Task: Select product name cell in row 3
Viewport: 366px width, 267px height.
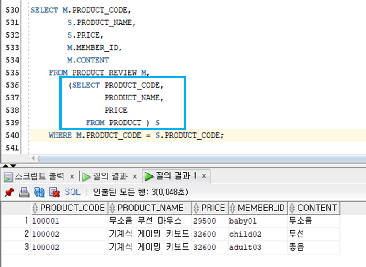Action: tap(150, 247)
